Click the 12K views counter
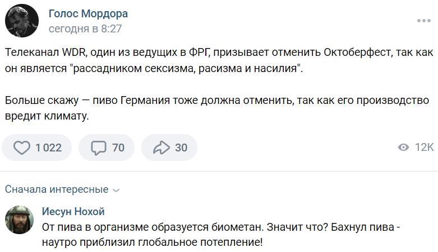This screenshot has width=438, height=252. tap(424, 148)
